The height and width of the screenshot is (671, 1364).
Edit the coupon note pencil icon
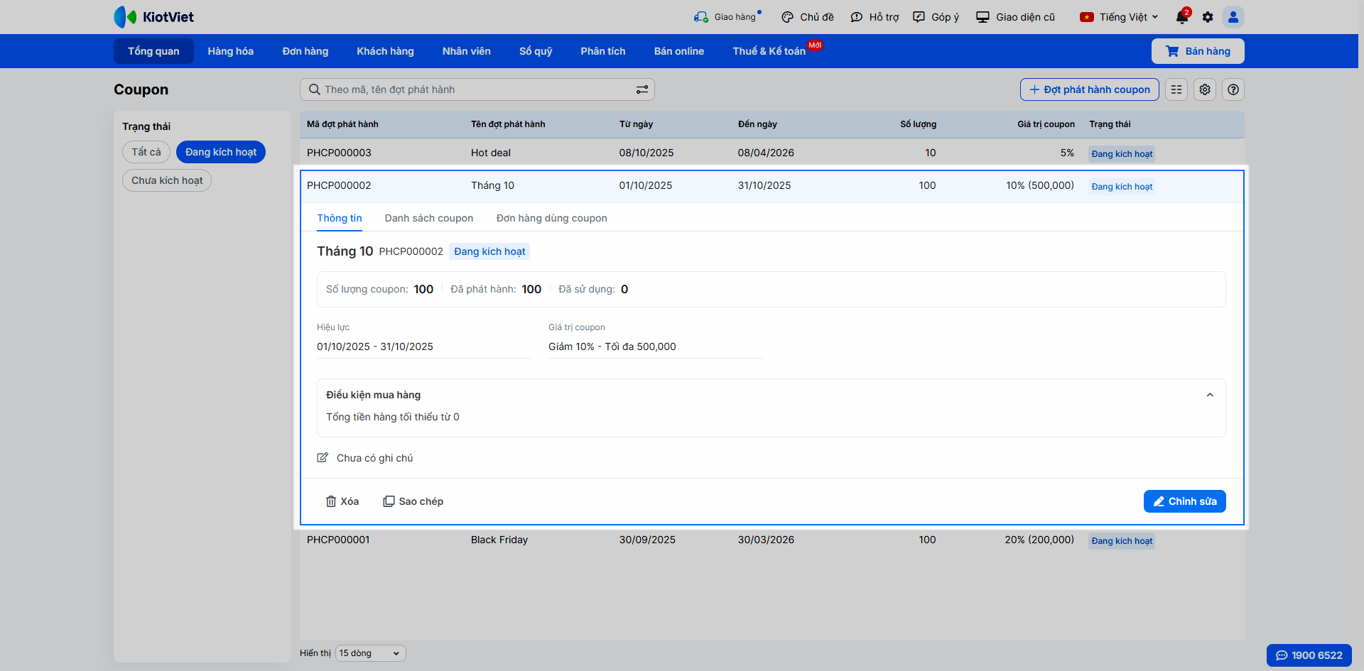point(323,458)
